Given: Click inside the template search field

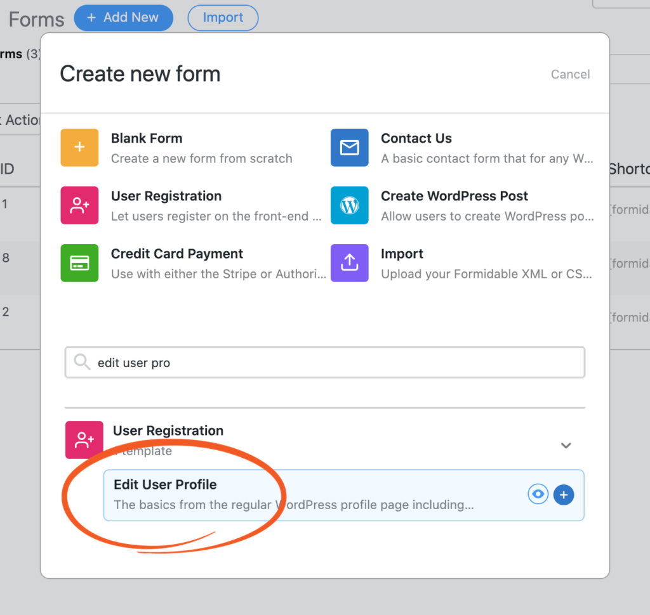Looking at the screenshot, I should pos(325,361).
